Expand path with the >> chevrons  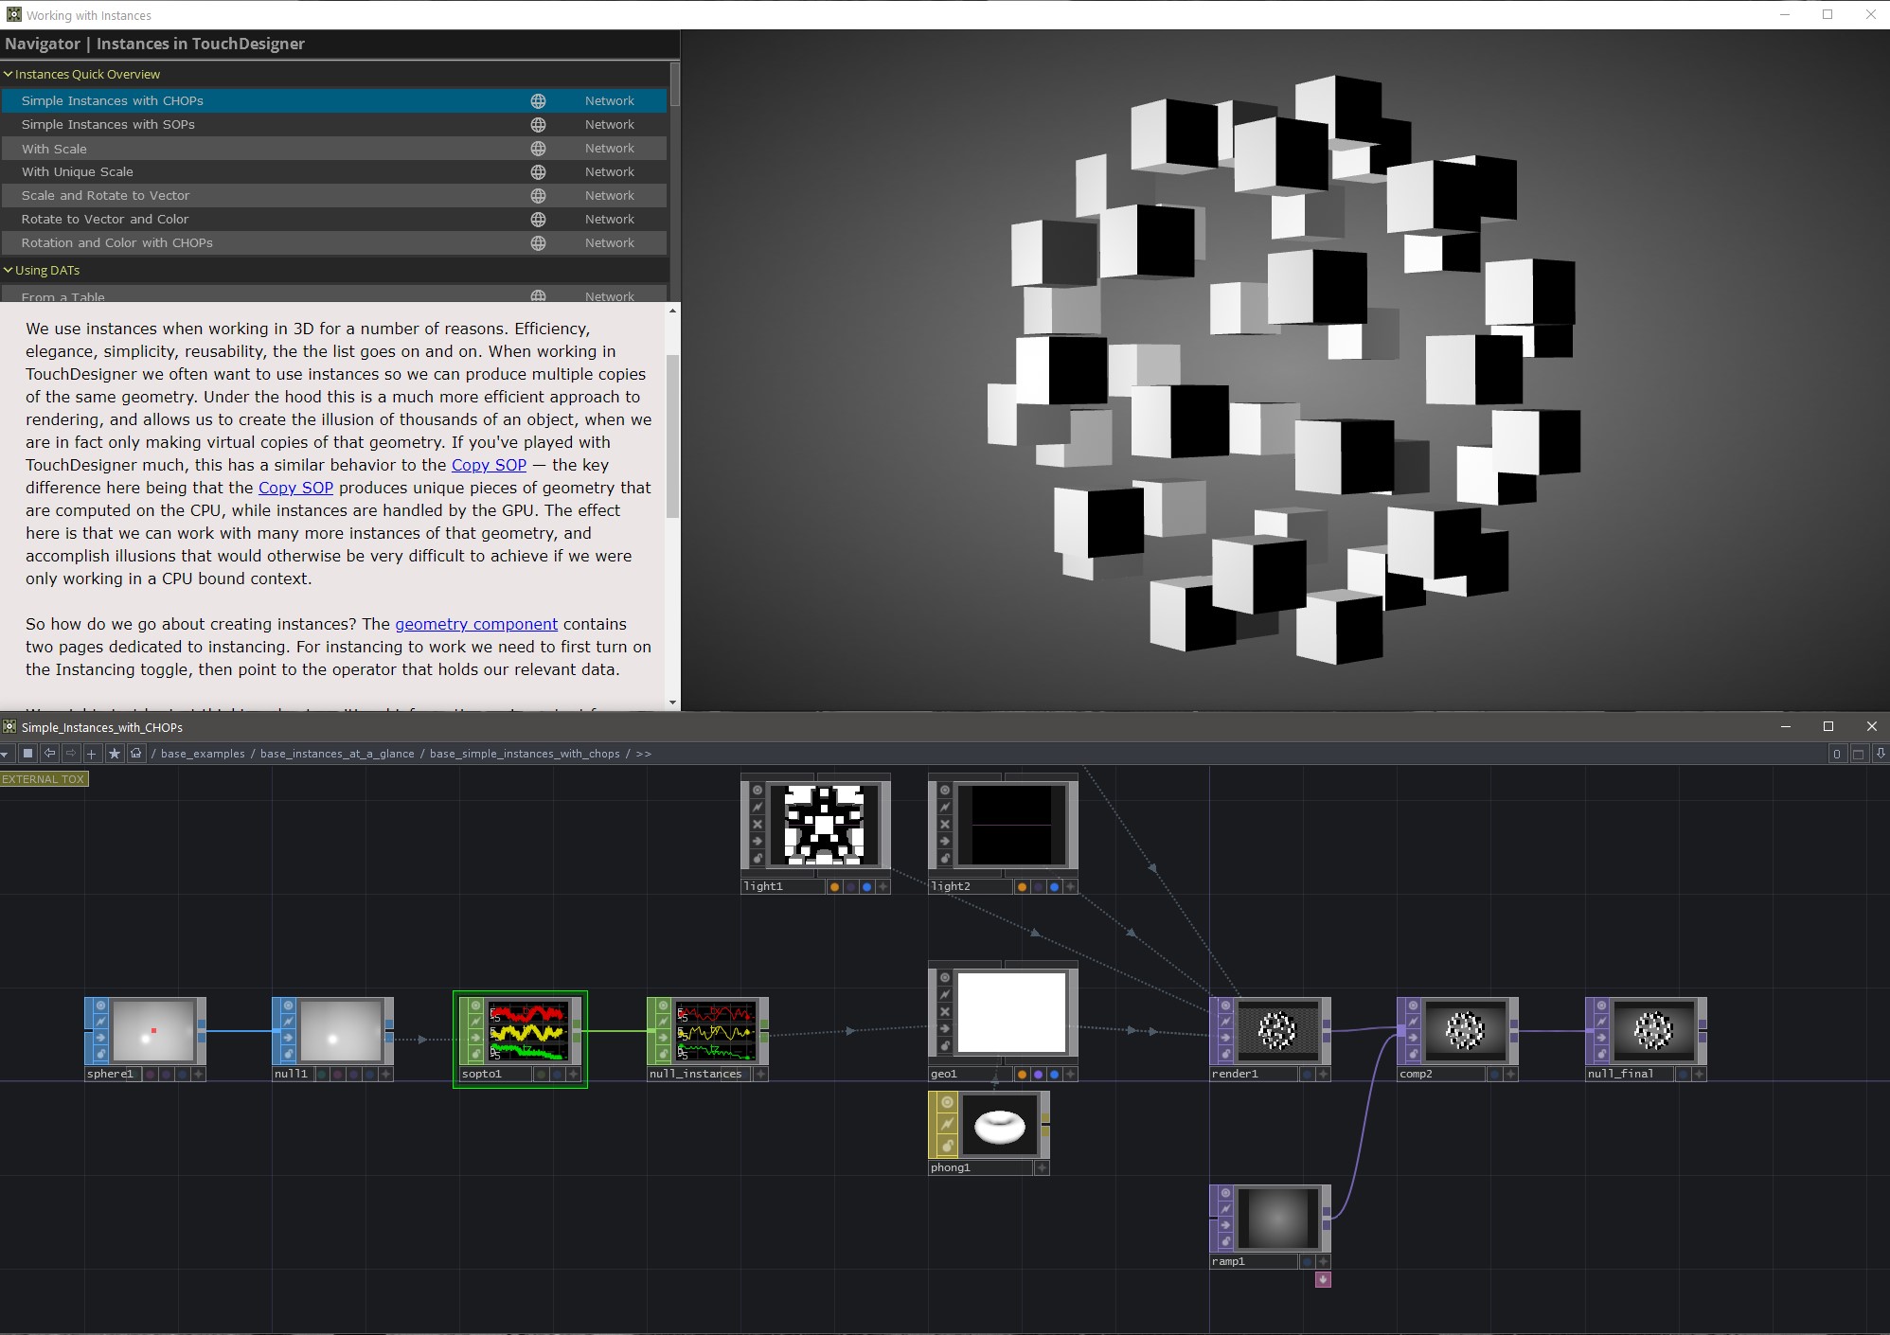pyautogui.click(x=644, y=754)
